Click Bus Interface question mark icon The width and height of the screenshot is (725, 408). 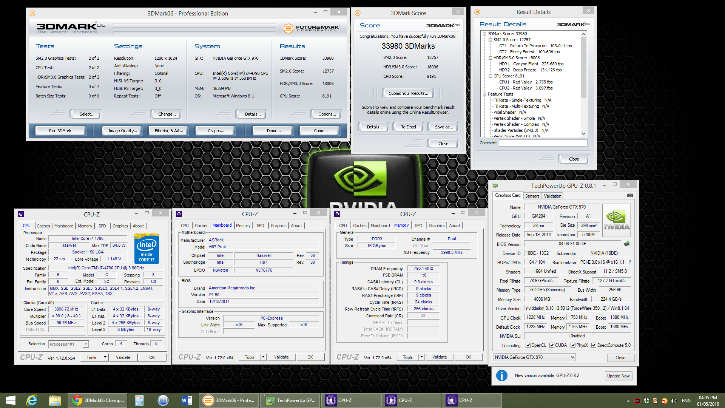pyautogui.click(x=630, y=262)
